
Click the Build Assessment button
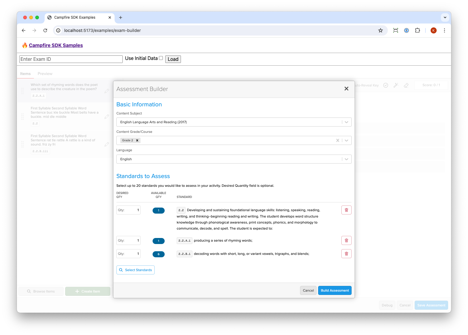[x=335, y=290]
